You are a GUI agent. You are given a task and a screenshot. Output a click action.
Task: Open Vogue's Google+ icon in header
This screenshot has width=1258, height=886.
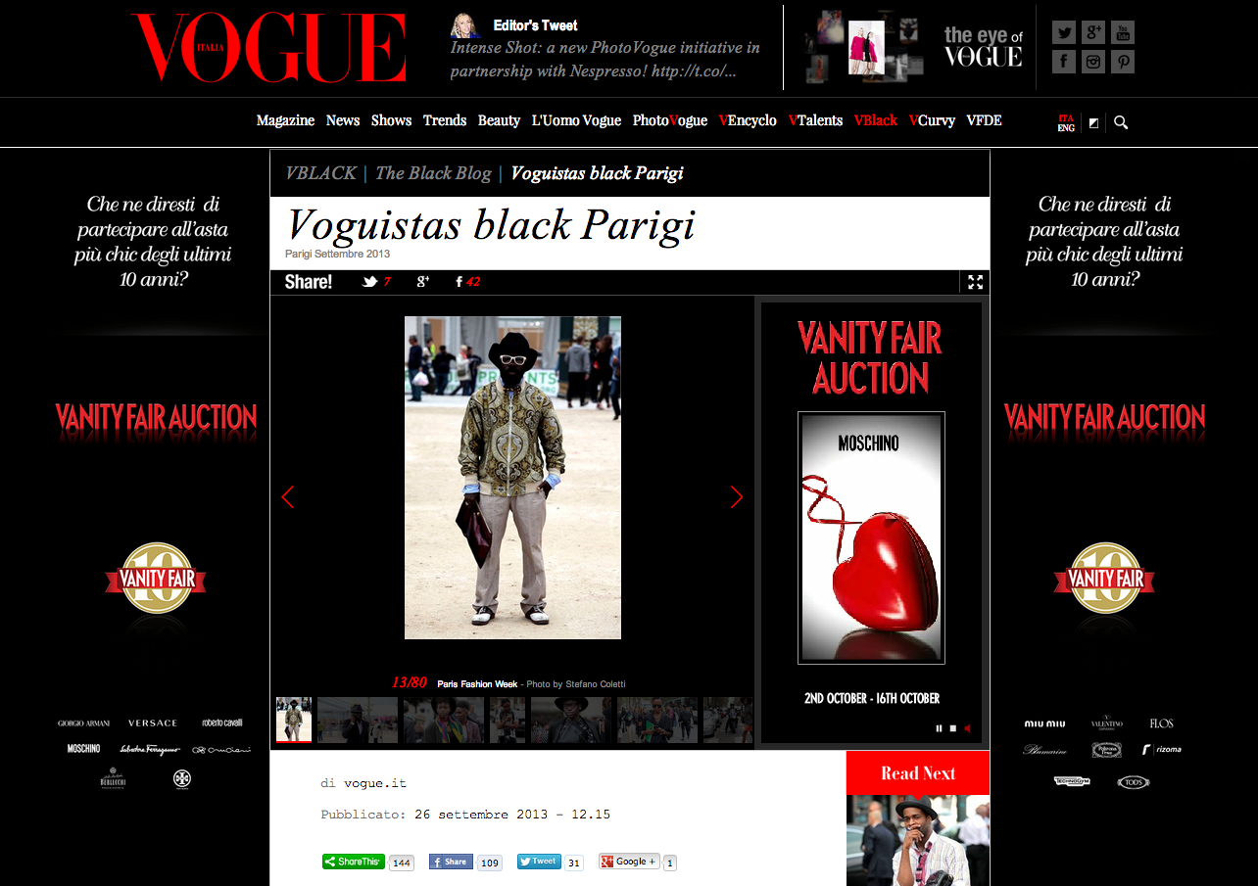[1093, 32]
